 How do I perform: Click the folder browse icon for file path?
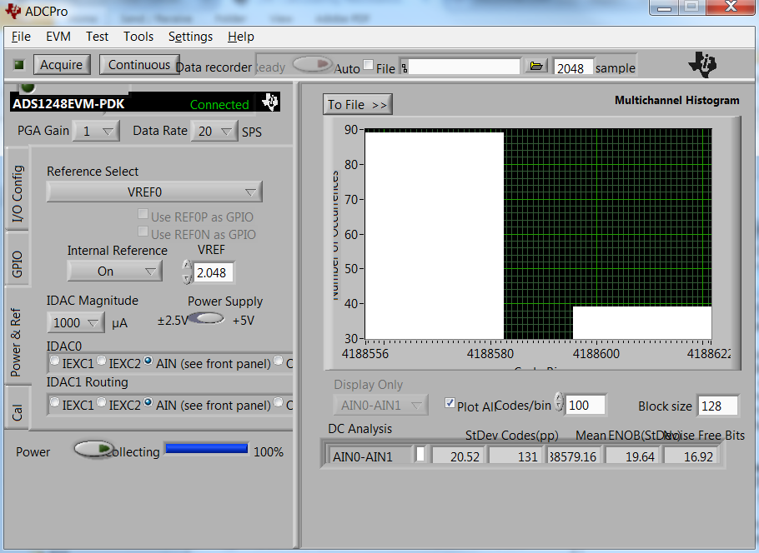(535, 66)
